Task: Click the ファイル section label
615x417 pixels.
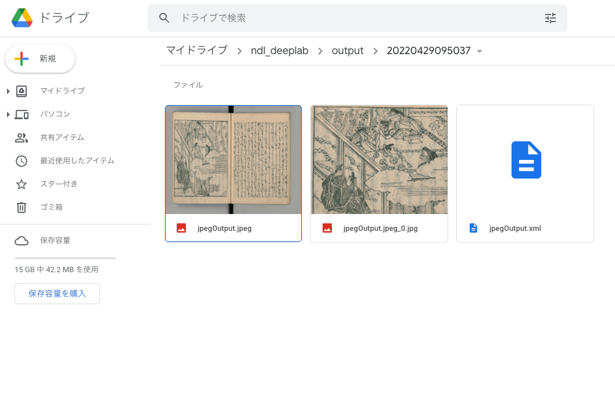Action: [188, 85]
